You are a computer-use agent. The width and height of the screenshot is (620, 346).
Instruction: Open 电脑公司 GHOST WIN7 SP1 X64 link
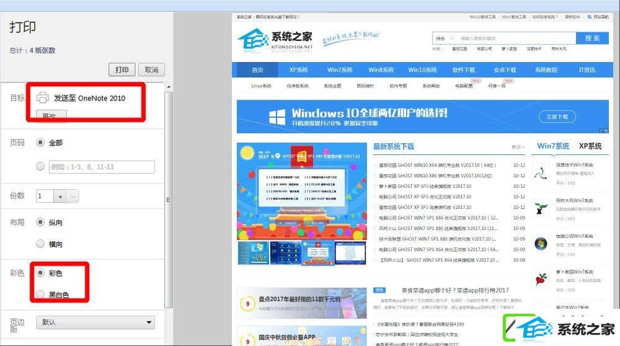pyautogui.click(x=438, y=249)
